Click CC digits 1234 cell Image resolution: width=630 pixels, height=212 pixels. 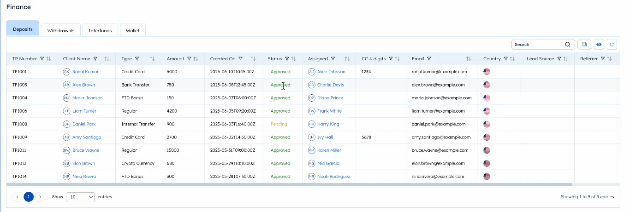[x=366, y=72]
